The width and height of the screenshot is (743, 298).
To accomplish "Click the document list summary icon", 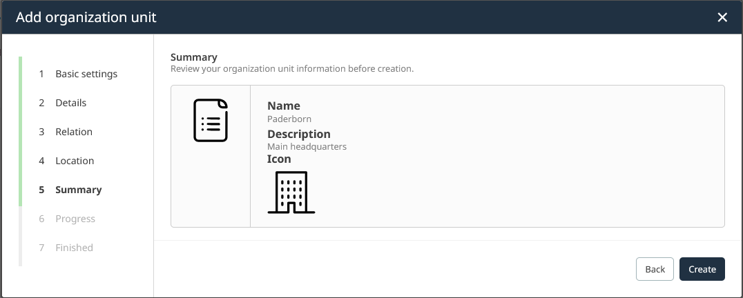I will pos(211,120).
